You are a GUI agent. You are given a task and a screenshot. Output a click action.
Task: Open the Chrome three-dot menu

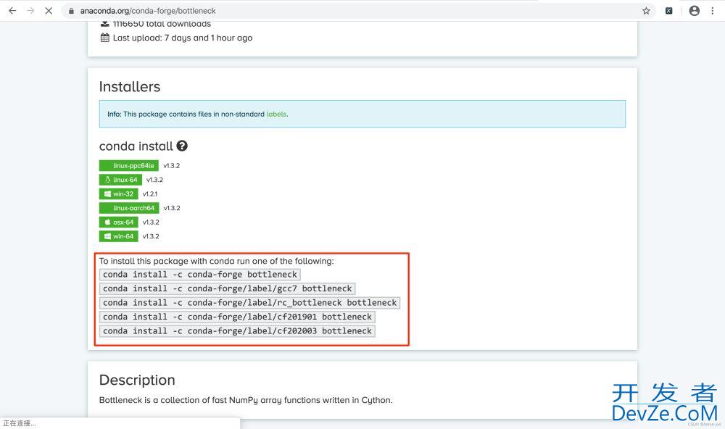pyautogui.click(x=712, y=11)
